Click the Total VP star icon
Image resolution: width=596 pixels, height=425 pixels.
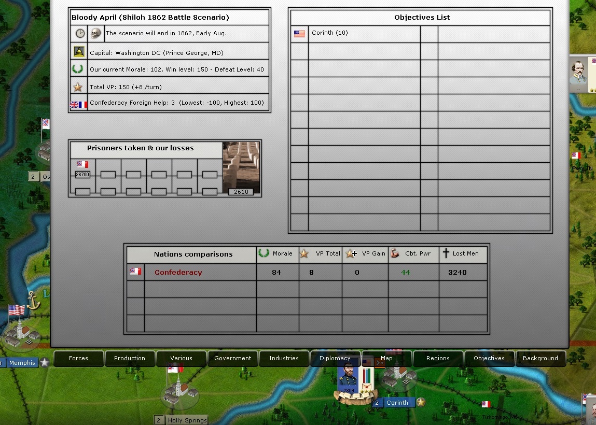tap(78, 87)
